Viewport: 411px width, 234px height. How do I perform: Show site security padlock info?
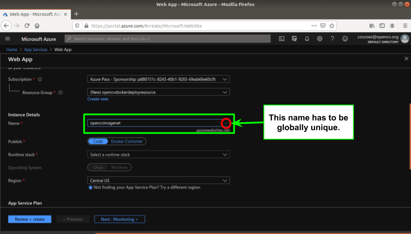[x=86, y=26]
